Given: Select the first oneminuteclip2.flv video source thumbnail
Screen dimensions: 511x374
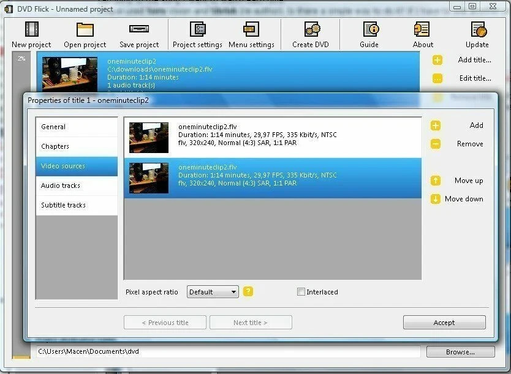Looking at the screenshot, I should [148, 138].
